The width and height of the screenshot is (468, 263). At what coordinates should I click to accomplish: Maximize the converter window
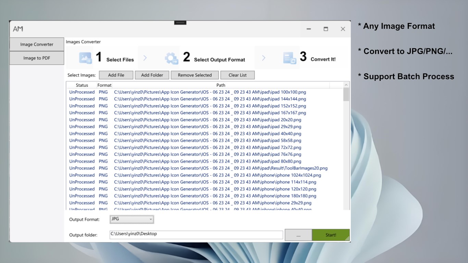326,29
